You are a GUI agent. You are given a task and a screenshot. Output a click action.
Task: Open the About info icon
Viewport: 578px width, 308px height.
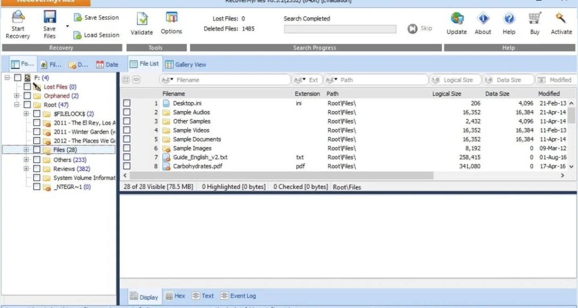(483, 18)
